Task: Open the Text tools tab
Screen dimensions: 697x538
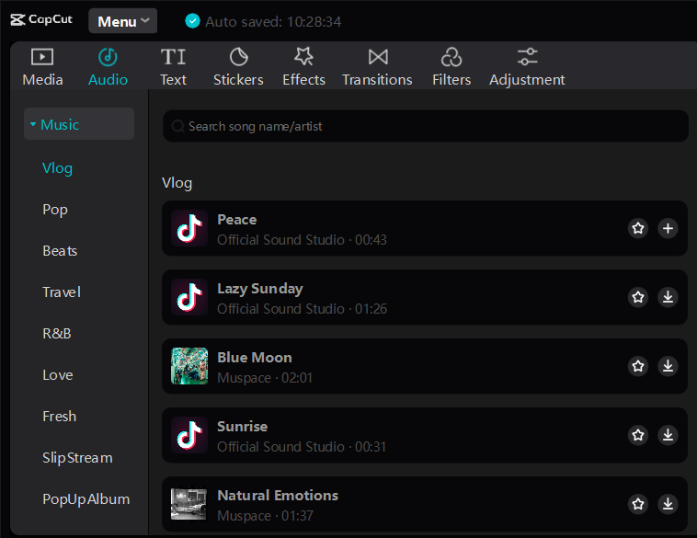Action: click(173, 66)
